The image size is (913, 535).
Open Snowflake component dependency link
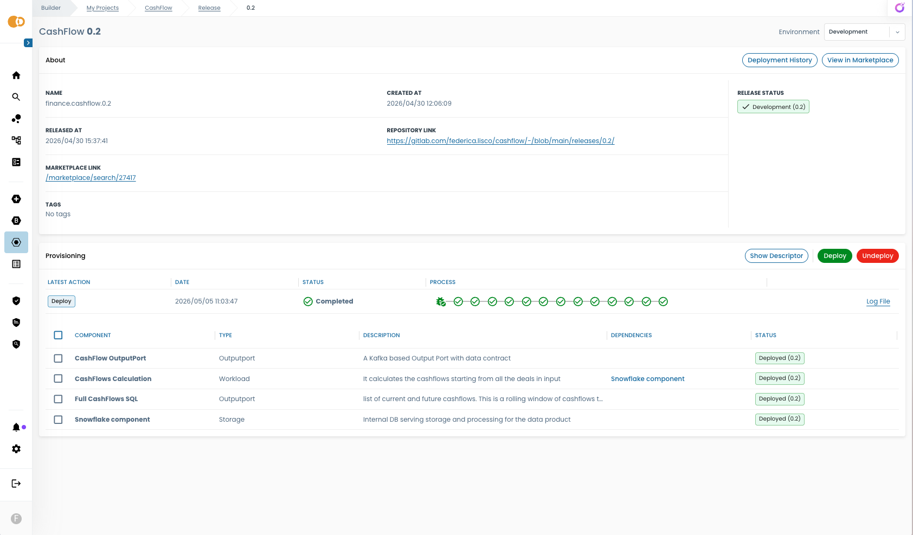(647, 379)
